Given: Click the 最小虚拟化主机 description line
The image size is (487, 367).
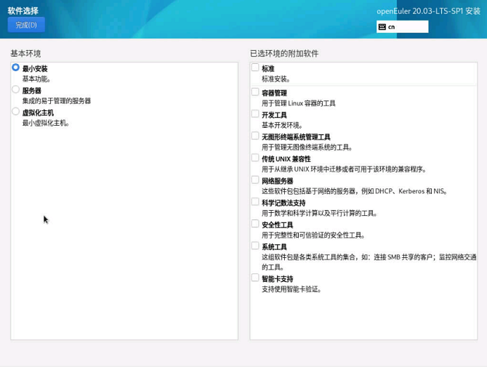Looking at the screenshot, I should 46,123.
